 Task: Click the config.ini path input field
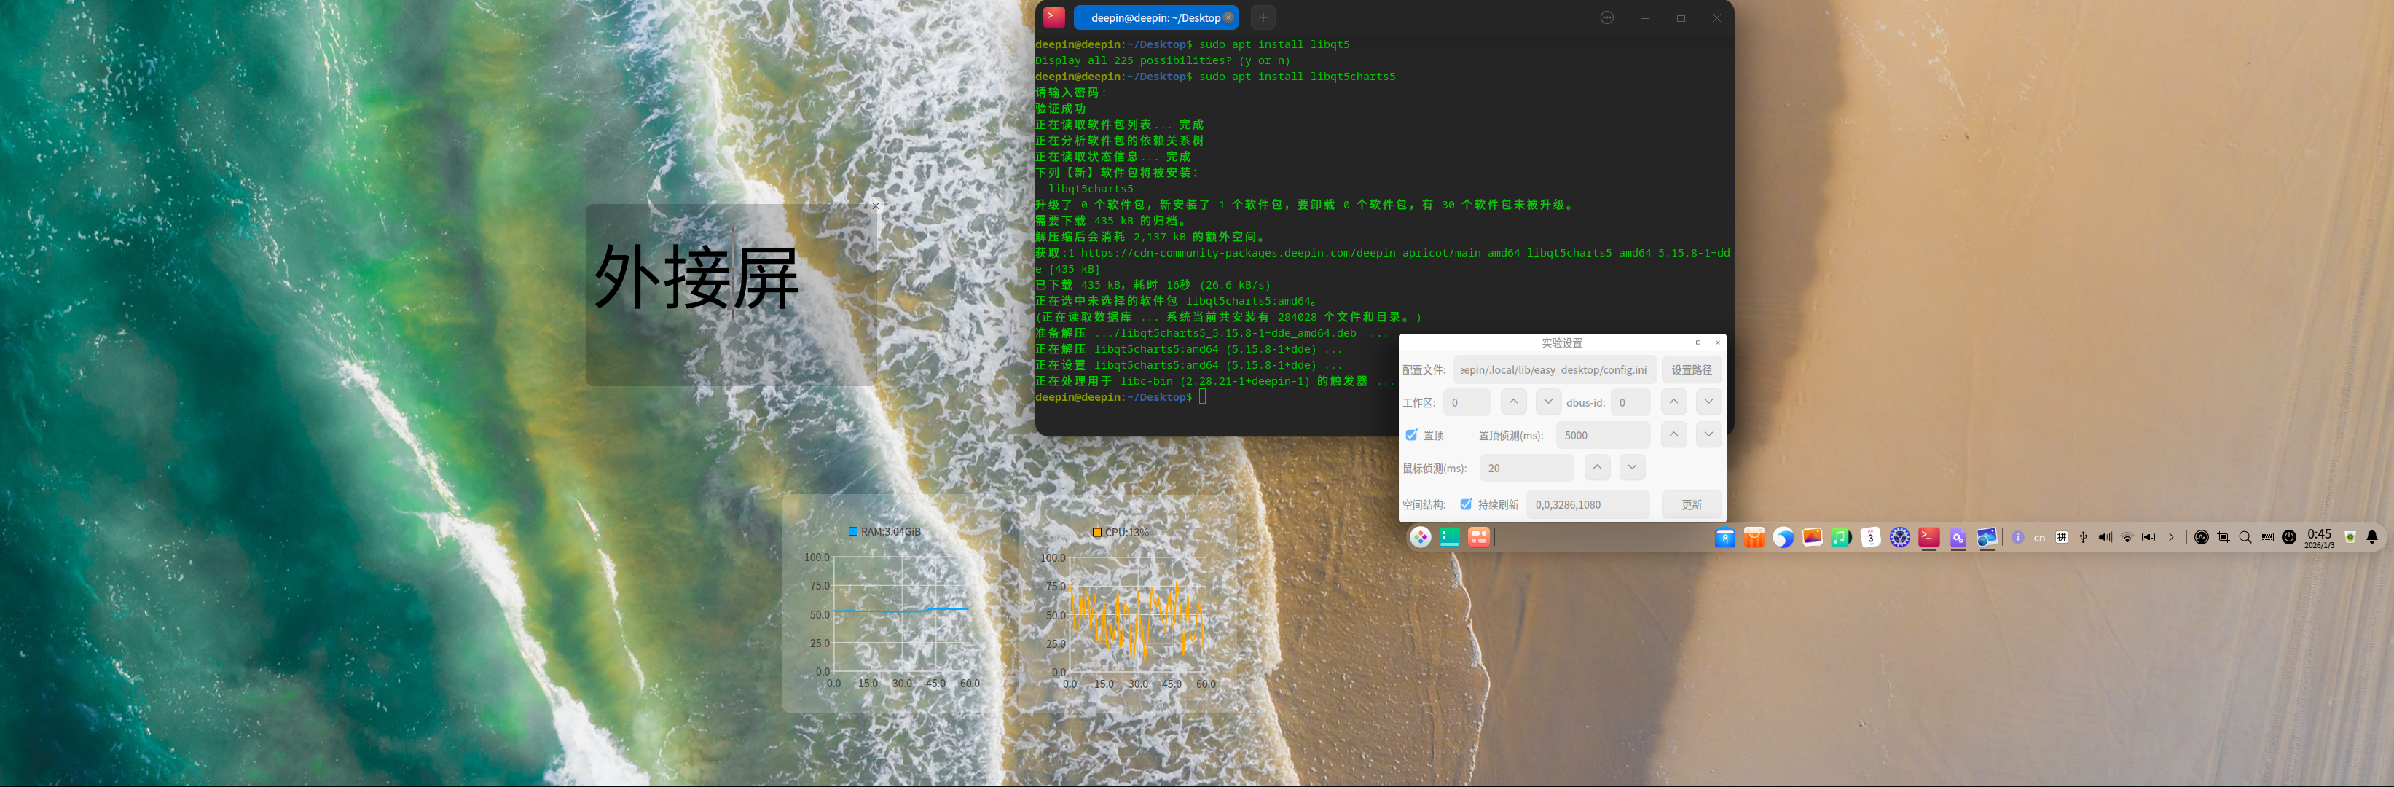pyautogui.click(x=1554, y=369)
